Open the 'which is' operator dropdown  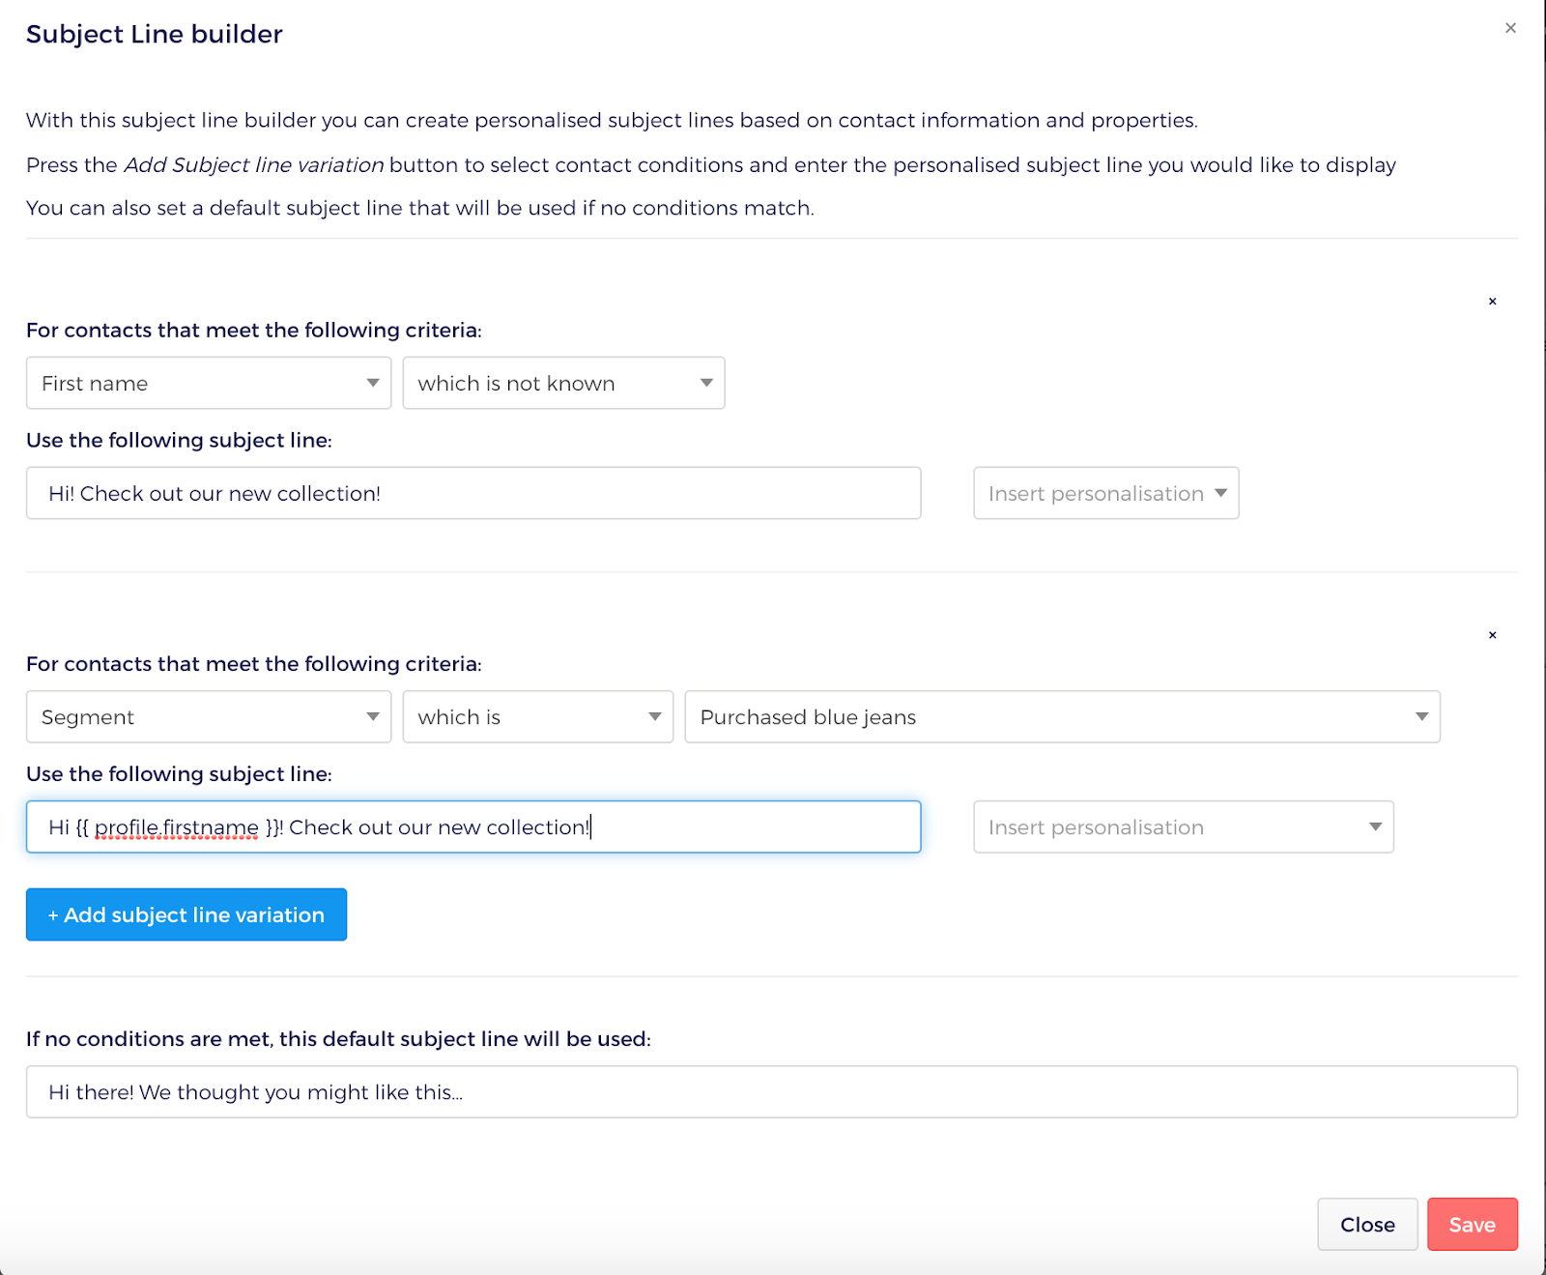pos(538,716)
